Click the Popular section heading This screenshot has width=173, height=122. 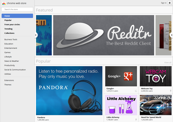click(x=43, y=61)
